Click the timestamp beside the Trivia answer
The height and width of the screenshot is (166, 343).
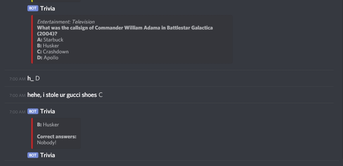[17, 112]
